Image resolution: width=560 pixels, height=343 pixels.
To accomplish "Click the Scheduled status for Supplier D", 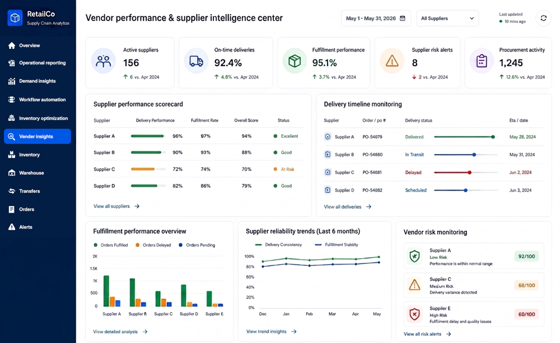I will (x=416, y=191).
